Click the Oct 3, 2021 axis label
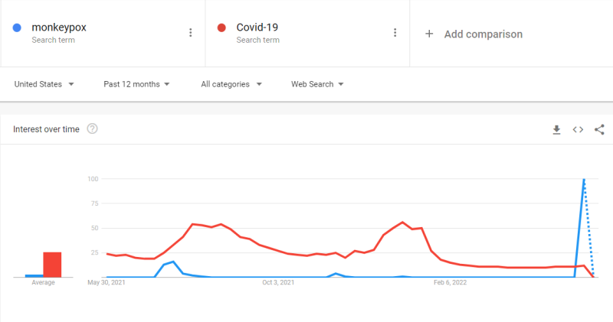The height and width of the screenshot is (322, 613). coord(278,282)
